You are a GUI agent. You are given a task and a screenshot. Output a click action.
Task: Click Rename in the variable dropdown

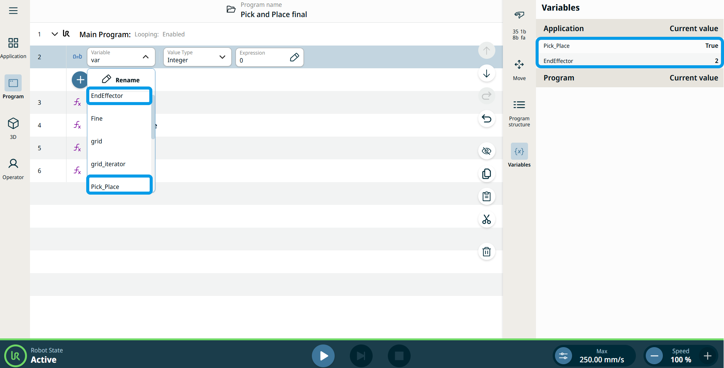[121, 80]
